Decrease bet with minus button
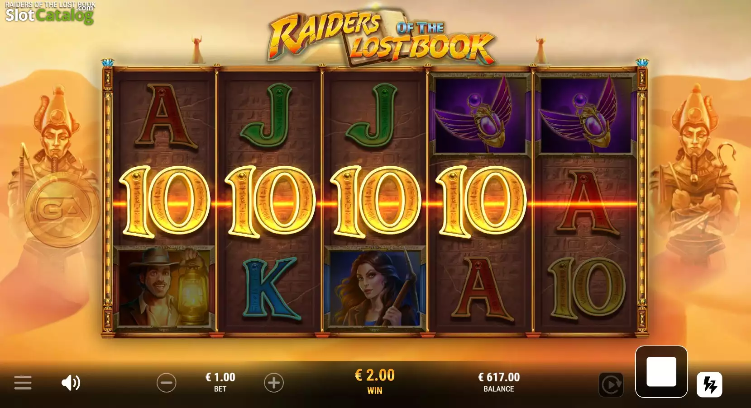 click(x=166, y=383)
